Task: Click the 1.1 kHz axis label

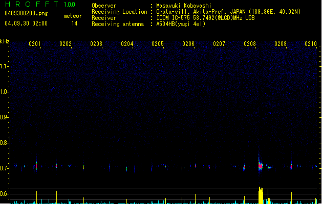Action: [x=4, y=66]
